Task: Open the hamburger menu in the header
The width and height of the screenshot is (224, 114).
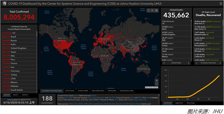Action: [x=221, y=4]
